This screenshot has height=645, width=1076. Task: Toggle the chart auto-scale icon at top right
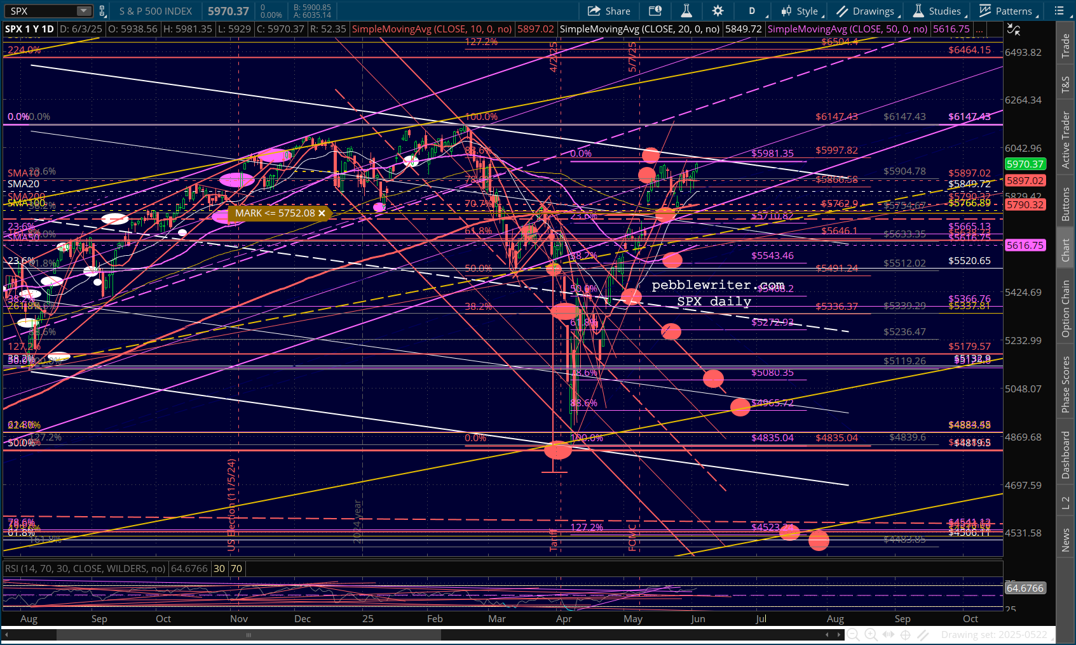coord(1014,29)
